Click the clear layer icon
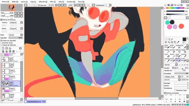Screen dimensions: 189x106 [x=10, y=52]
